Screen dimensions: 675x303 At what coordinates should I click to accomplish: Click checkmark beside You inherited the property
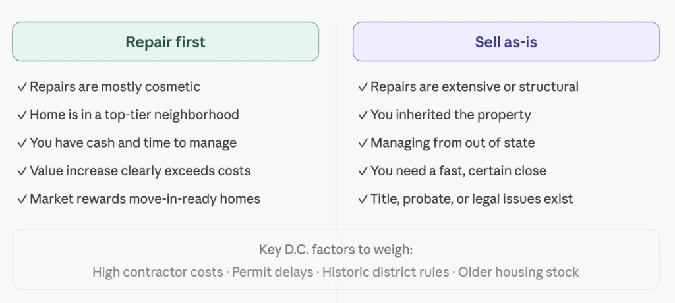(363, 115)
